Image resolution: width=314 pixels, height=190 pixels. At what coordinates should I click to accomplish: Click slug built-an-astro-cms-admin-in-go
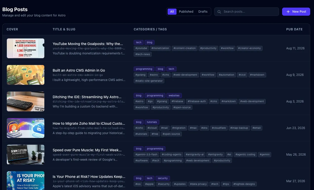point(78,75)
